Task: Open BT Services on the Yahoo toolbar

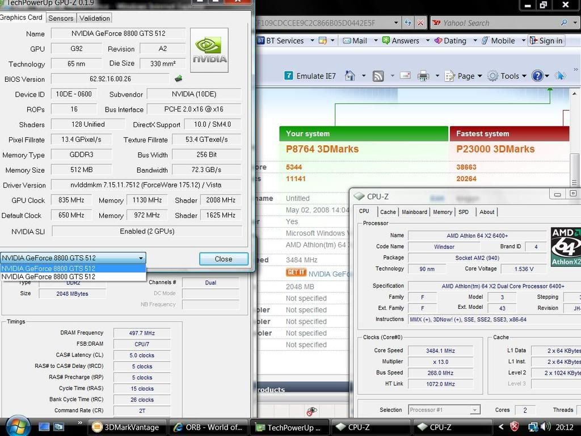Action: coord(280,41)
